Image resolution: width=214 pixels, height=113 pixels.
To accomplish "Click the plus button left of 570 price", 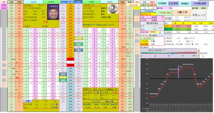I will (x=7, y=29).
